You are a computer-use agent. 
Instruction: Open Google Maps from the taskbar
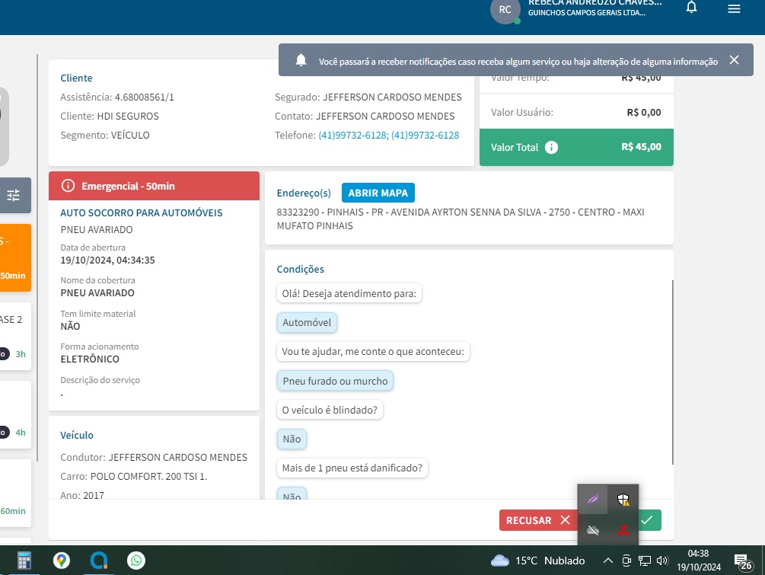pos(62,561)
